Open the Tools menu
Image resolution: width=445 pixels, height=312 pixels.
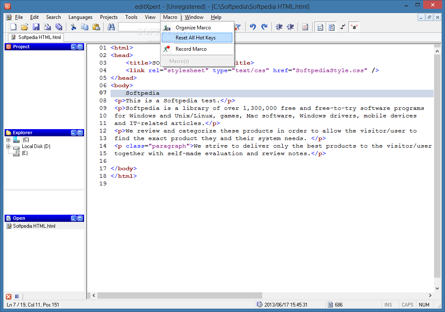[x=132, y=17]
